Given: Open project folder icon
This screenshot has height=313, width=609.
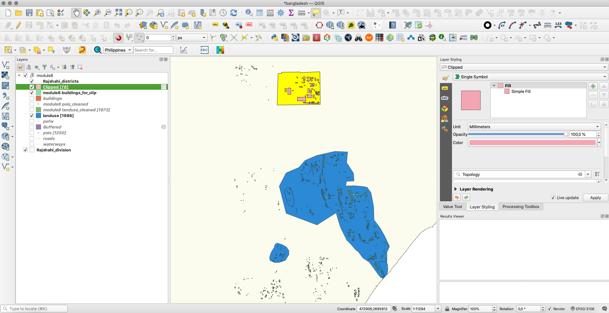Looking at the screenshot, I should coord(19,13).
